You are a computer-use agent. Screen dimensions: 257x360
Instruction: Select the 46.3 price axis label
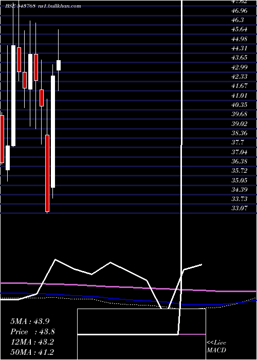(x=237, y=20)
